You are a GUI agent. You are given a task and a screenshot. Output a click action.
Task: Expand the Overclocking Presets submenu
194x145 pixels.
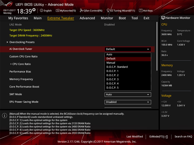click(x=22, y=42)
